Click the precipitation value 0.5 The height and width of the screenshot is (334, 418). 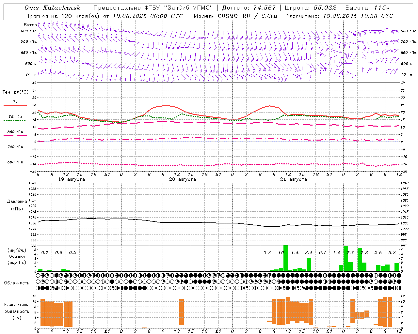[59, 252]
